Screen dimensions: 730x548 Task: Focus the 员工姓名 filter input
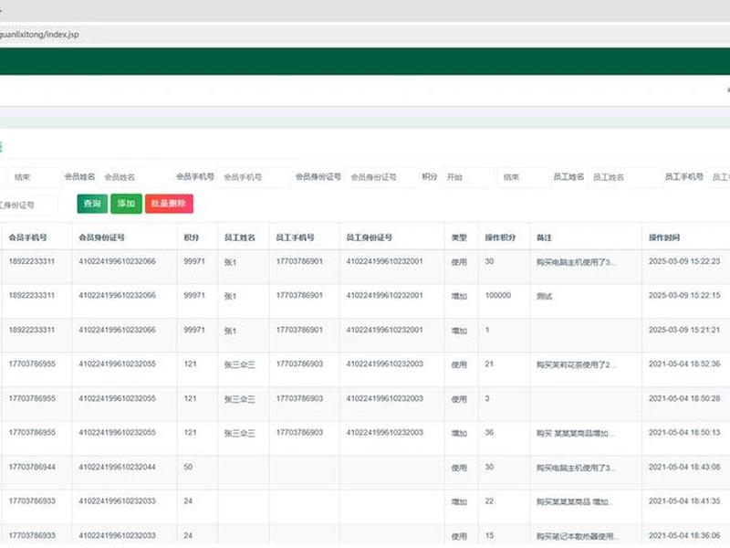pos(623,177)
